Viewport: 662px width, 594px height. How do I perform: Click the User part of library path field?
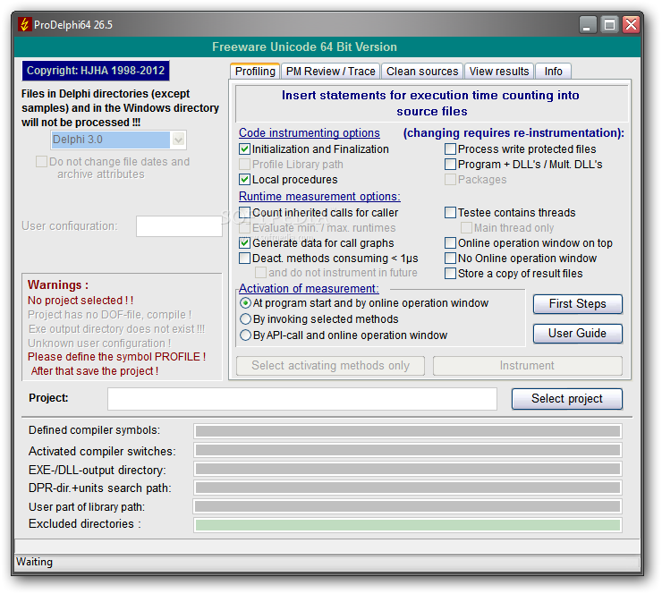[x=408, y=506]
